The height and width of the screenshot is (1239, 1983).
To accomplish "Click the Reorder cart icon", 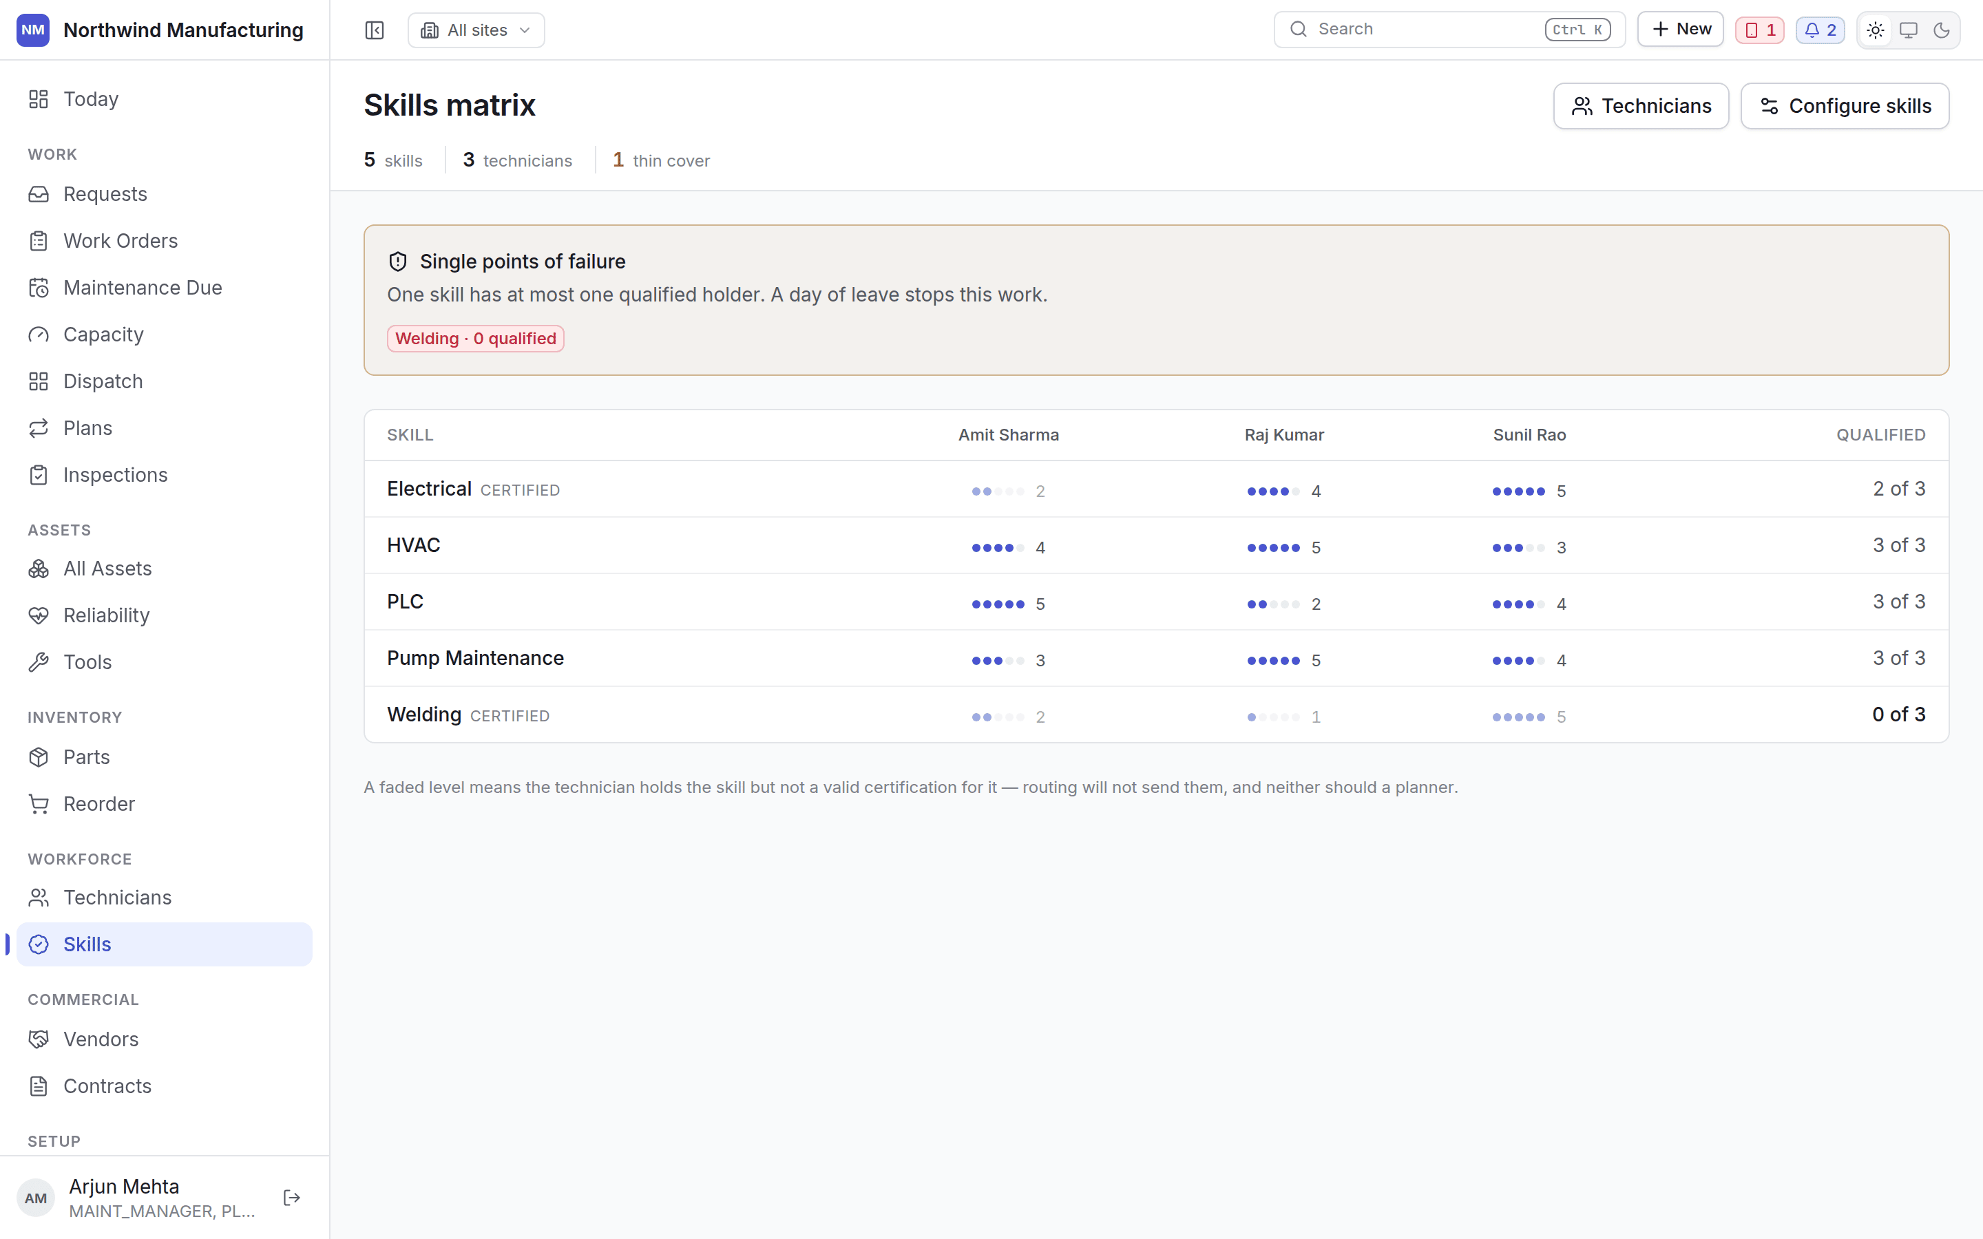I will coord(39,804).
